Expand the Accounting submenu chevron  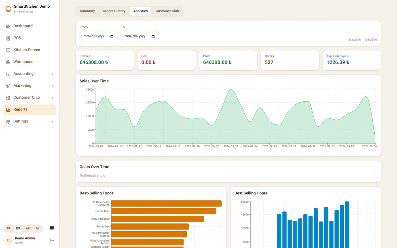tap(52, 74)
